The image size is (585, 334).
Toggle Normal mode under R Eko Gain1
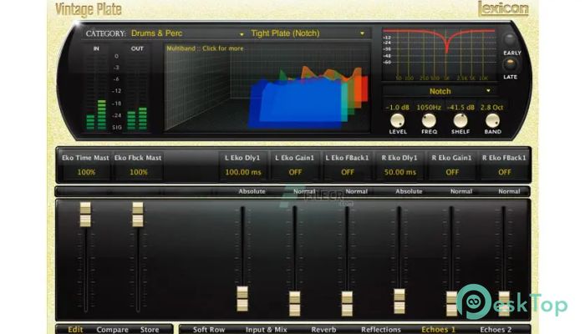[x=461, y=191]
